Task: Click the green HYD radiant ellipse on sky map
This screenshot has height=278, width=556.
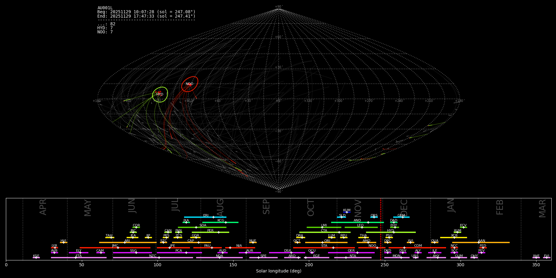Action: pyautogui.click(x=160, y=94)
